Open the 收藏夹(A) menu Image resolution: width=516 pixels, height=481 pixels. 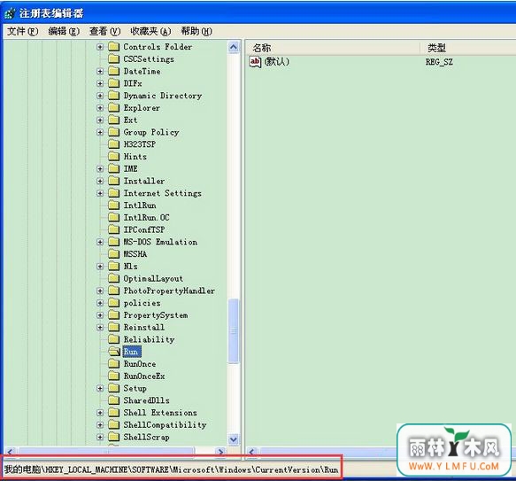point(150,31)
